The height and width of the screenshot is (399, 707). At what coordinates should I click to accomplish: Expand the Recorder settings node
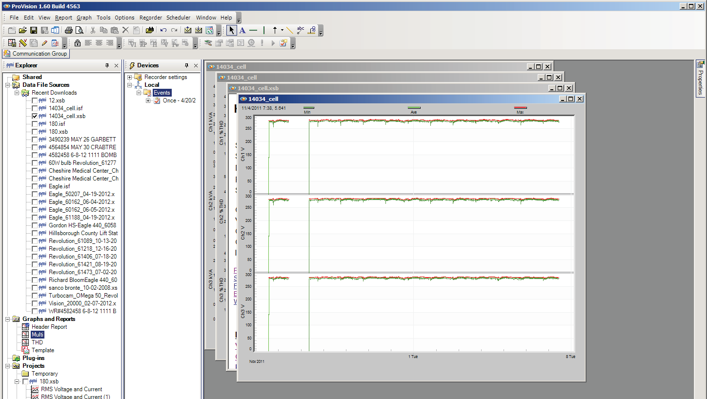tap(129, 77)
